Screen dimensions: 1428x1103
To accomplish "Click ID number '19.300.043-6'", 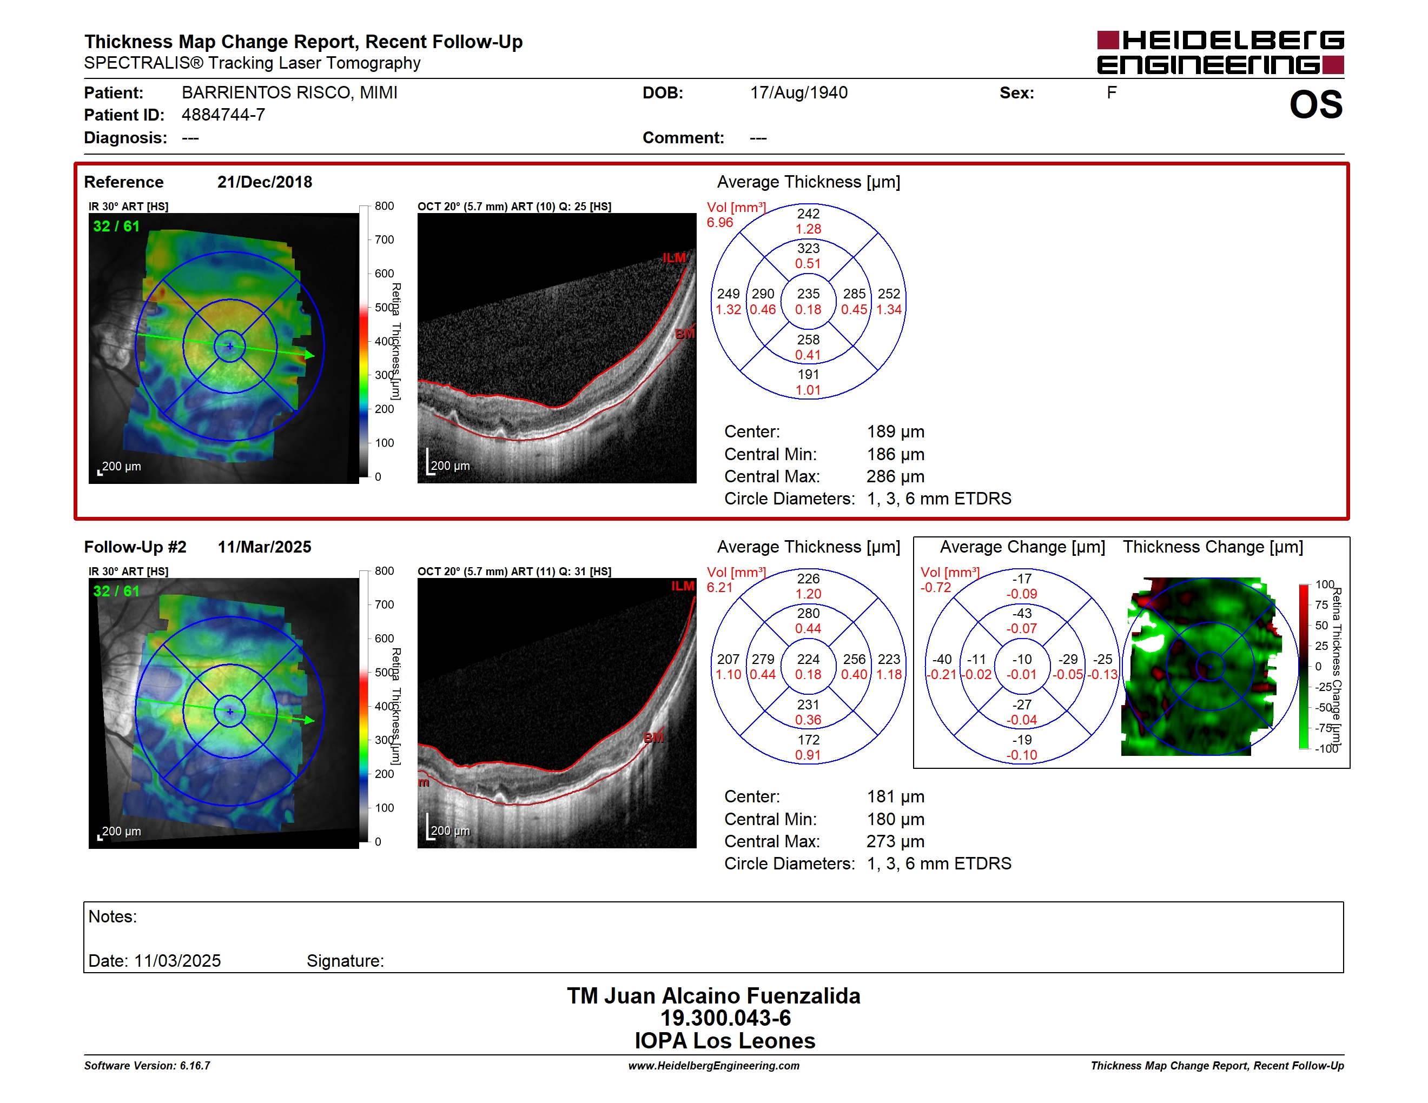I will 725,1018.
